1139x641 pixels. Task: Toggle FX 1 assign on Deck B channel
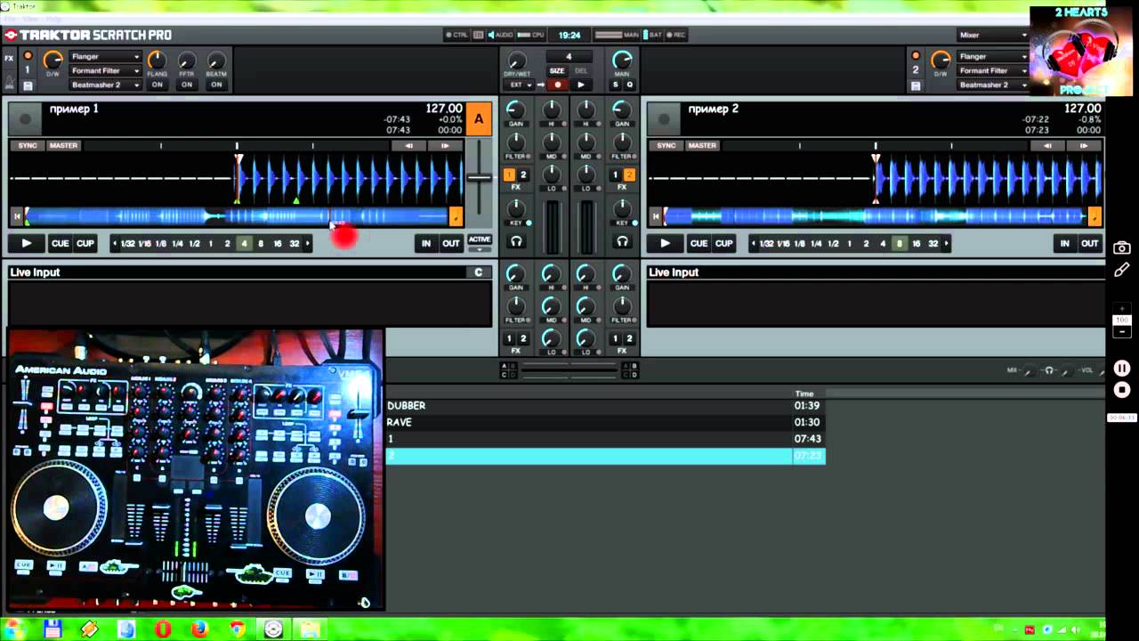615,175
